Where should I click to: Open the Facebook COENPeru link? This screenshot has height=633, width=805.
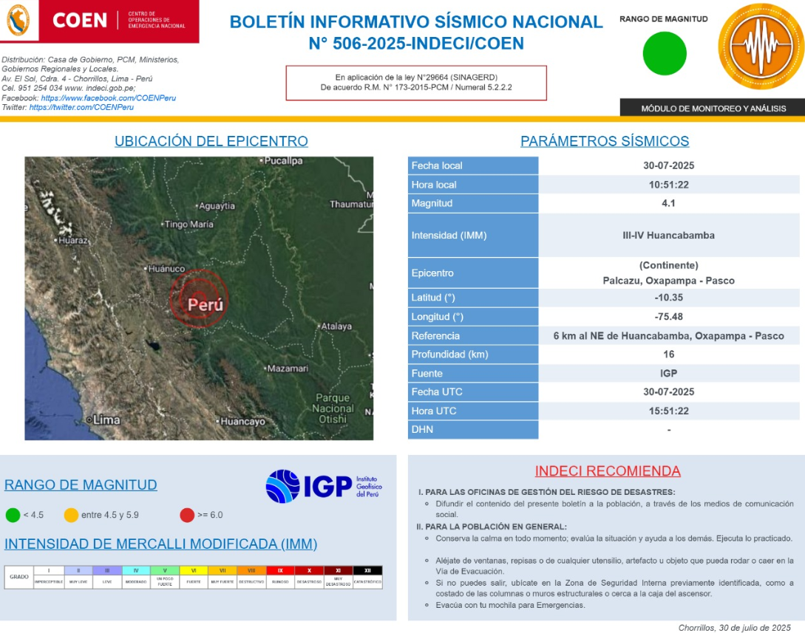click(x=109, y=98)
